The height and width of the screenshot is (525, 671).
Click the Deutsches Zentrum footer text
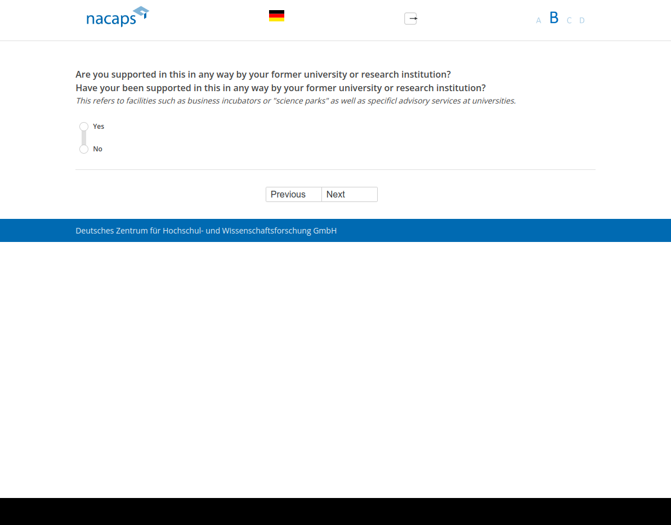click(x=206, y=231)
